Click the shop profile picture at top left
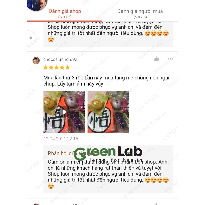Screen dimensions: 205x205 37,5
